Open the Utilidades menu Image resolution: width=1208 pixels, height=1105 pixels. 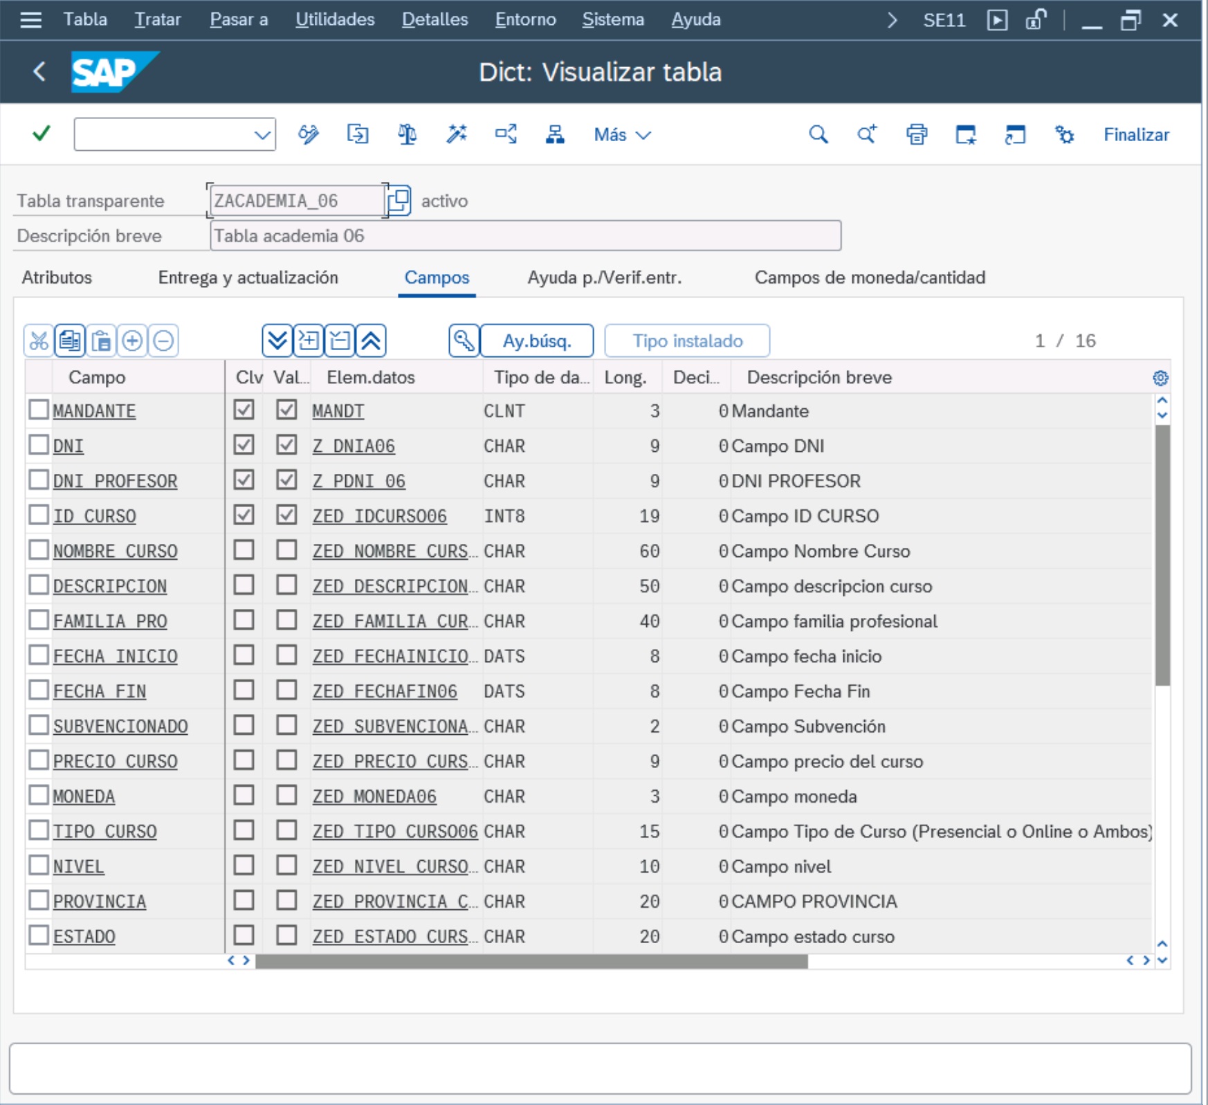335,19
